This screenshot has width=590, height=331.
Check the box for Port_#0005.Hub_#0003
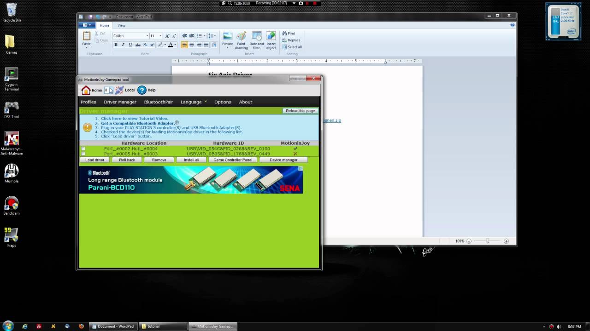point(83,154)
